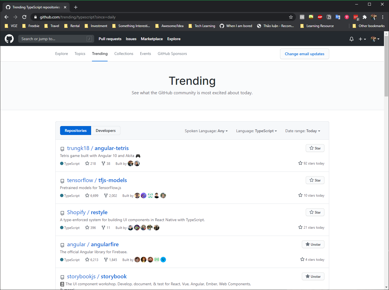Star the trungk18/angular-tetris repository
The image size is (389, 290).
coord(315,148)
